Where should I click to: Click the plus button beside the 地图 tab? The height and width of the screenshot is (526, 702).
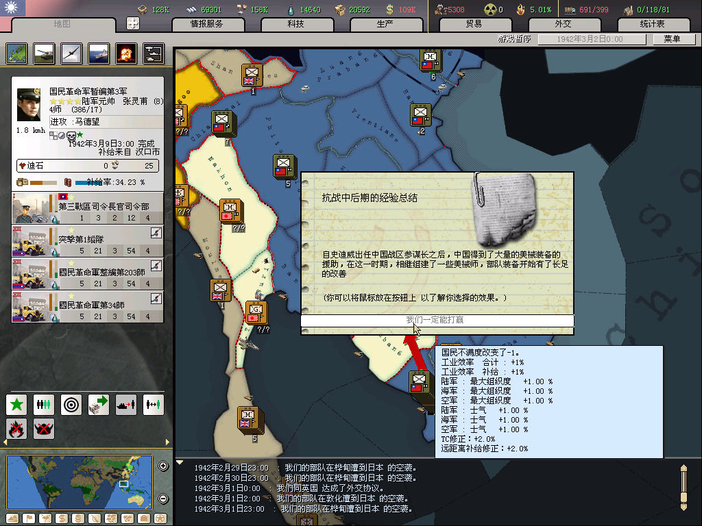(133, 23)
